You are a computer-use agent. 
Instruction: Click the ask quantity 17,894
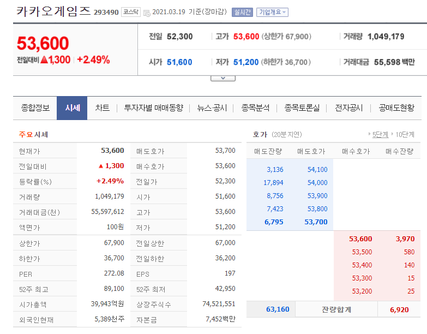pos(273,183)
